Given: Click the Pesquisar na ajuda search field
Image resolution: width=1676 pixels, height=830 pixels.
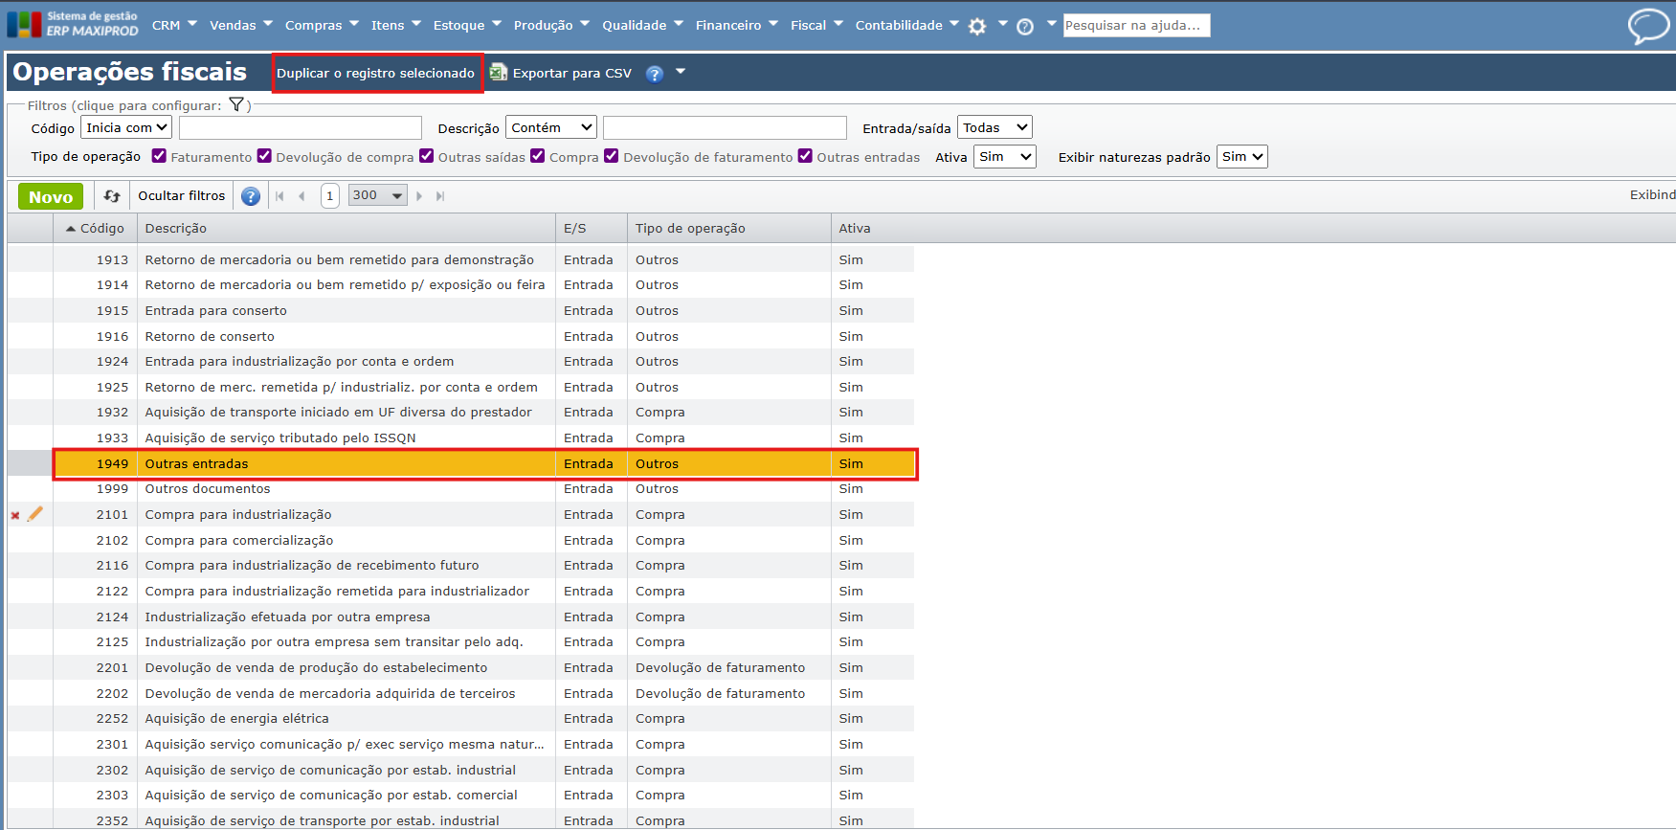Looking at the screenshot, I should [1136, 26].
